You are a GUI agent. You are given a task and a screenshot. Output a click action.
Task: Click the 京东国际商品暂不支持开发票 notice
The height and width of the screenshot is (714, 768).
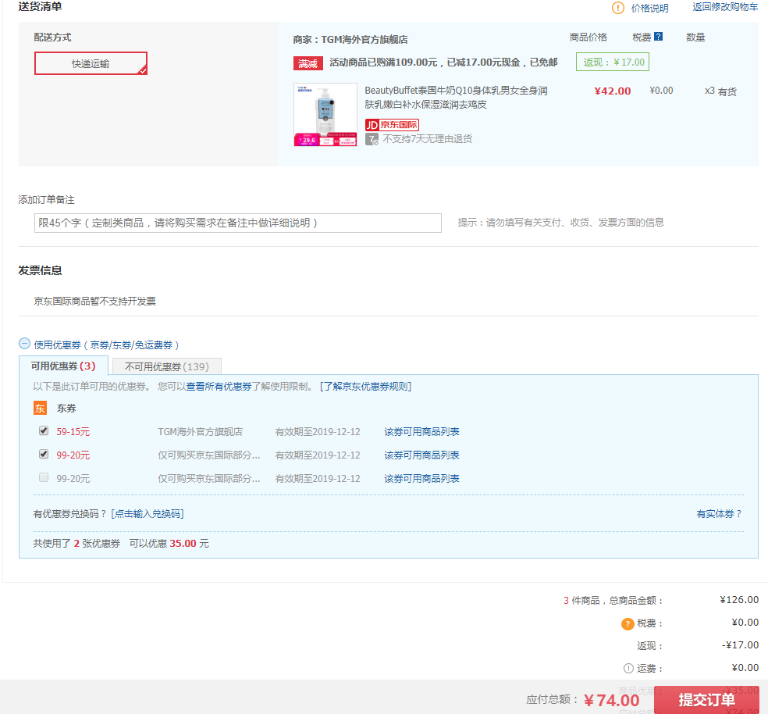pyautogui.click(x=94, y=302)
